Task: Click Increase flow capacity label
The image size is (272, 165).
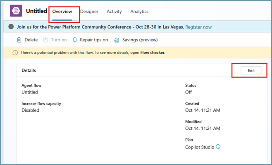Action: (41, 103)
